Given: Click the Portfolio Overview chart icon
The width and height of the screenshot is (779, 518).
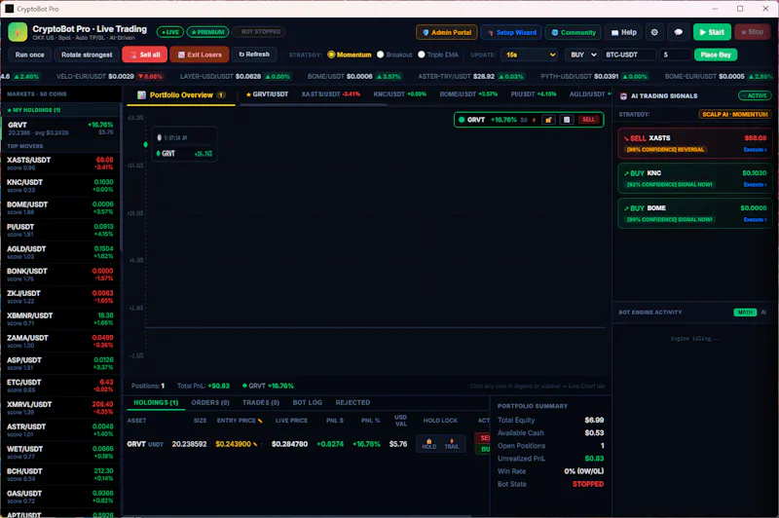Looking at the screenshot, I should point(141,94).
